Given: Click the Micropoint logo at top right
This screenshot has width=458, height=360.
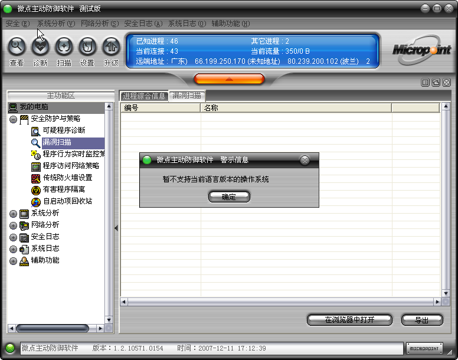Looking at the screenshot, I should coord(421,50).
